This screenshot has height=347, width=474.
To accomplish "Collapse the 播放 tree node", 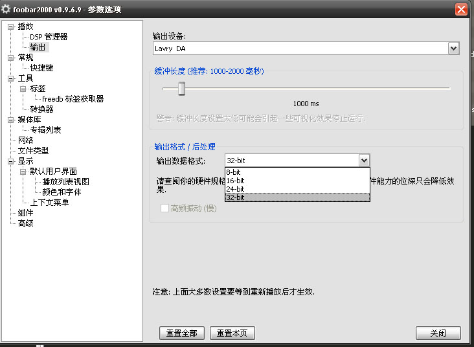I will tap(11, 27).
